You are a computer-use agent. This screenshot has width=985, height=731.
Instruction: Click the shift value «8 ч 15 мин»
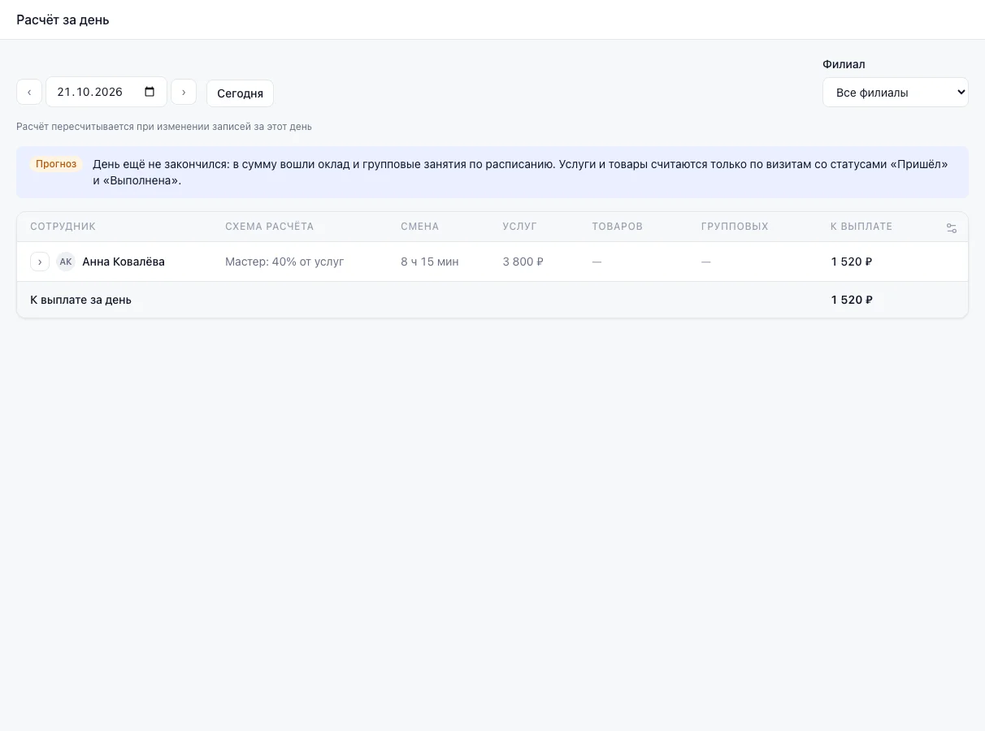pos(430,262)
